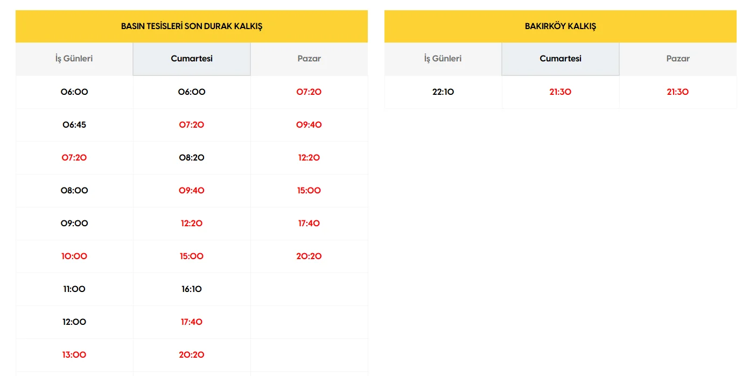Click the red 13:00 weekday departure
The width and height of the screenshot is (742, 376).
coord(74,355)
